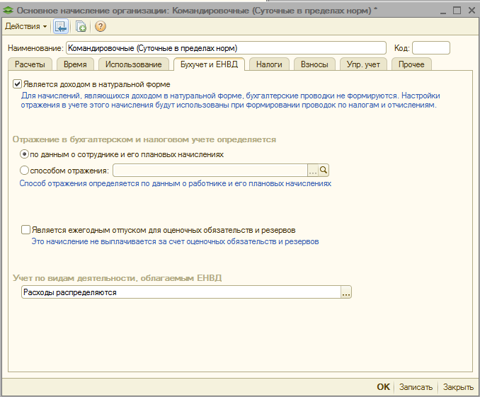The width and height of the screenshot is (480, 397).
Task: Toggle 'Является доходом в натуральной форме' checkbox
Action: (x=18, y=84)
